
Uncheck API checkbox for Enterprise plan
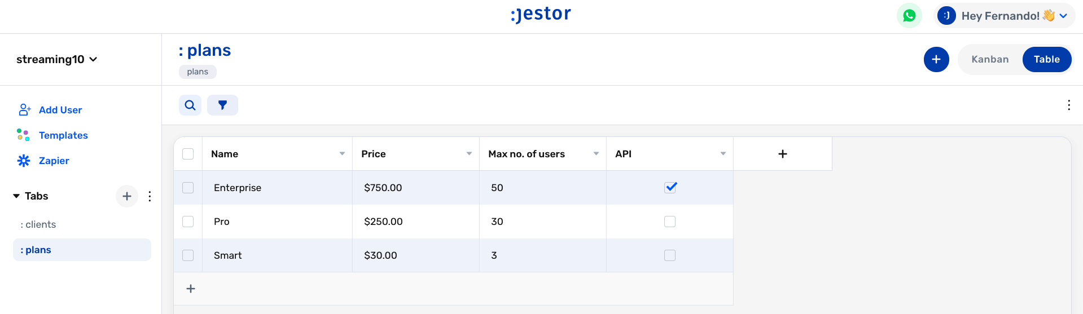coord(670,188)
